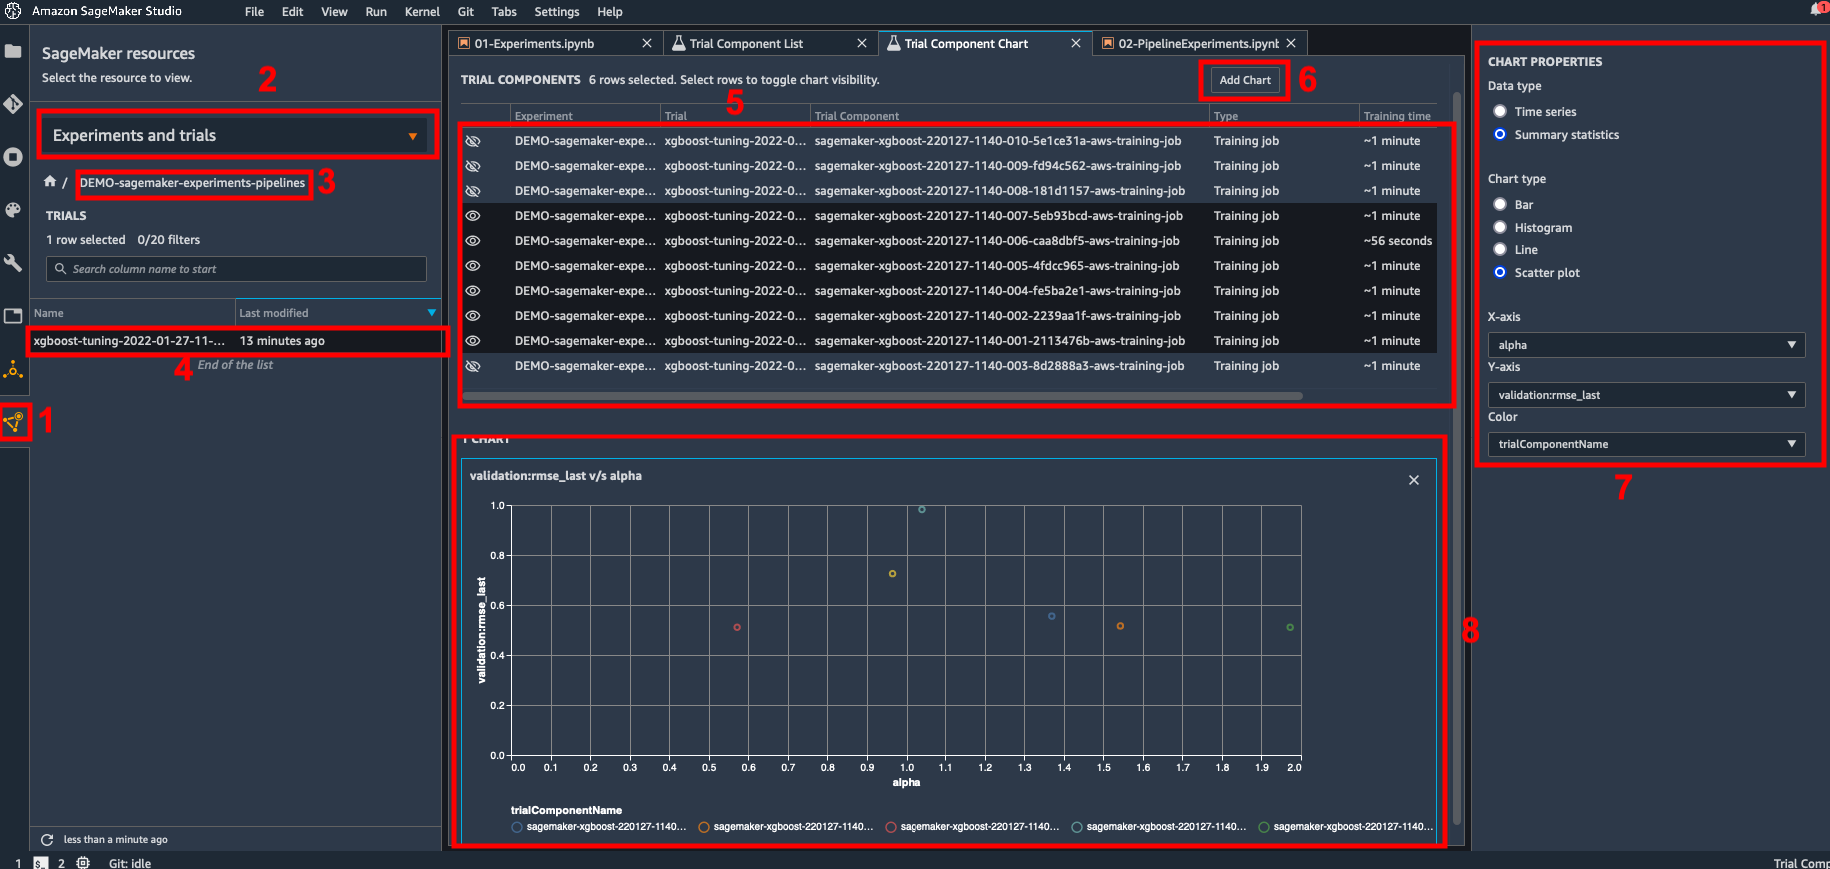The height and width of the screenshot is (869, 1830).
Task: Open the Edit menu
Action: (293, 12)
